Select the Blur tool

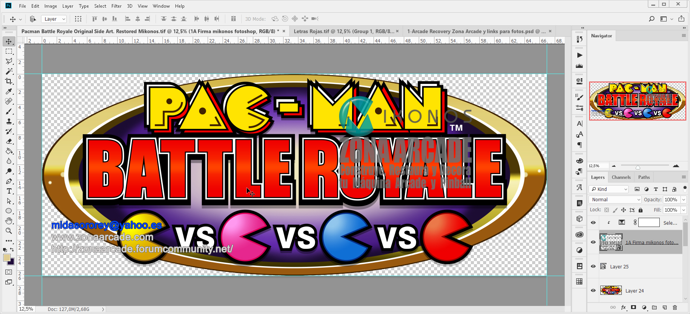9,161
